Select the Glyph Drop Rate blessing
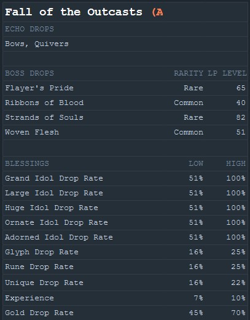Viewport: 250px width, 320px height. (125, 252)
